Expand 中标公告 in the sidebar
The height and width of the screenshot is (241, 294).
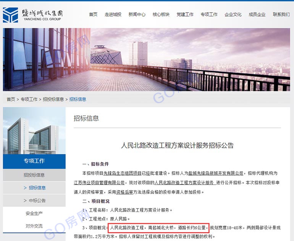(34, 201)
